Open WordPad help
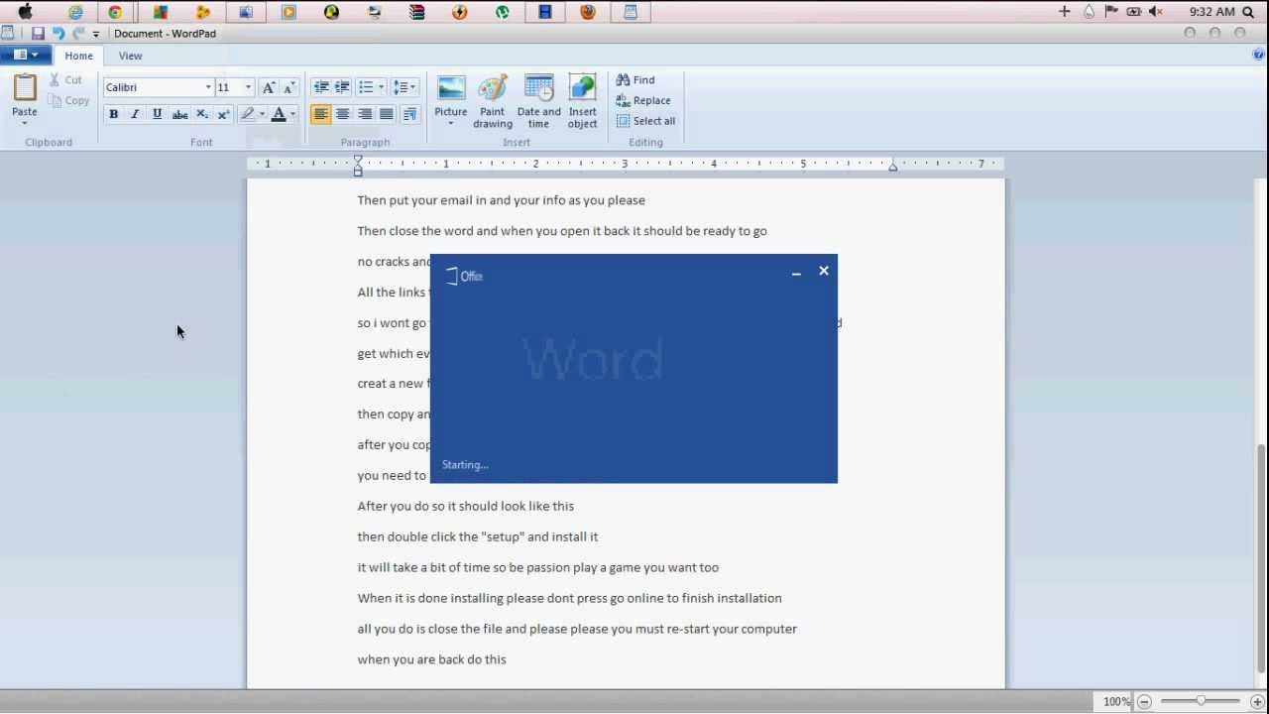This screenshot has height=714, width=1269. (1259, 56)
